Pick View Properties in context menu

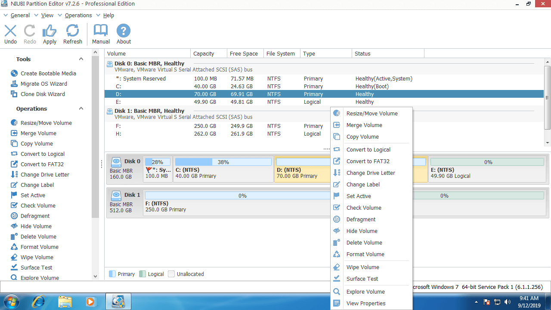[x=365, y=304]
